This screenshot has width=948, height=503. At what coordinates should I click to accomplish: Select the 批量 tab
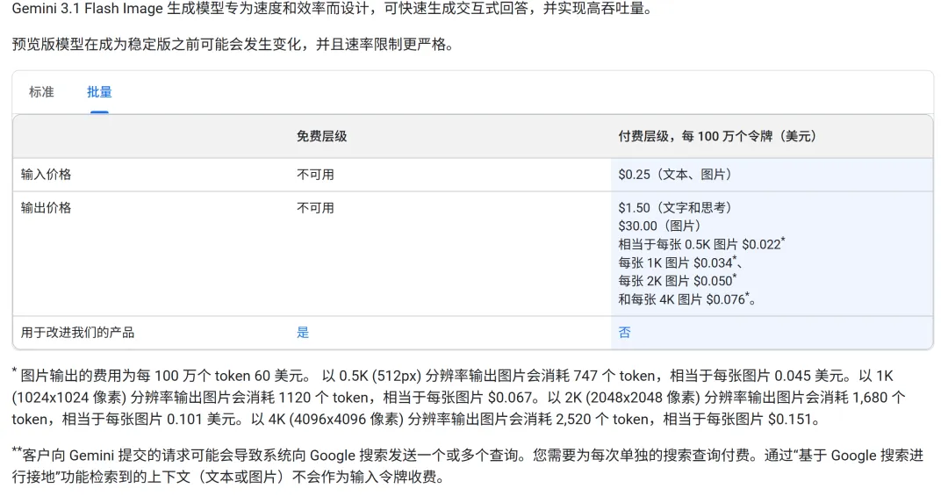99,92
